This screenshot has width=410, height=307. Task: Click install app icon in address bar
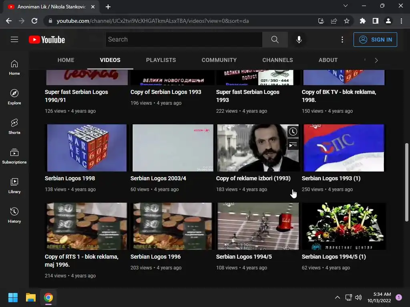point(321,21)
